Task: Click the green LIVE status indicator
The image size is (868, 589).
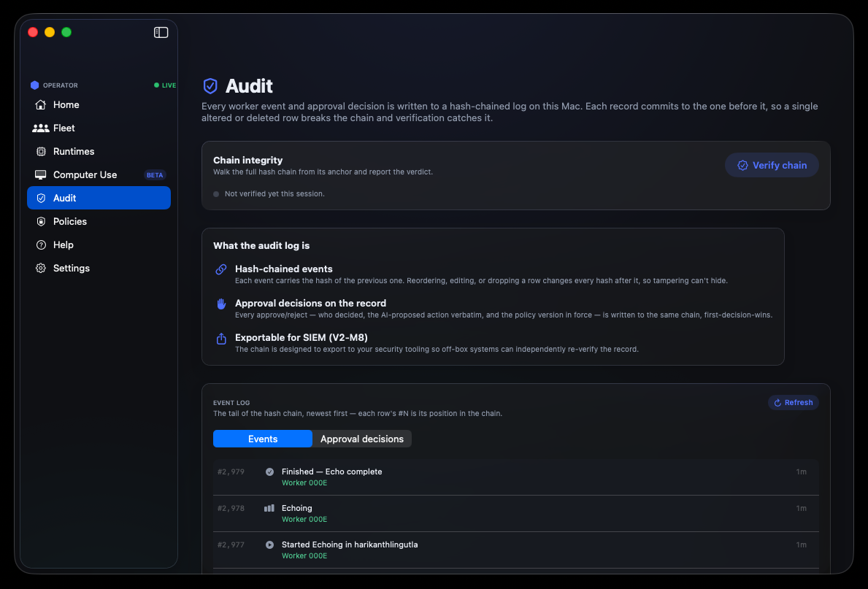Action: pos(165,85)
